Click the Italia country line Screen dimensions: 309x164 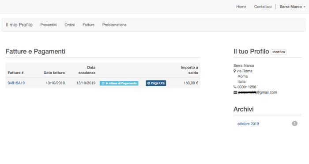click(241, 81)
